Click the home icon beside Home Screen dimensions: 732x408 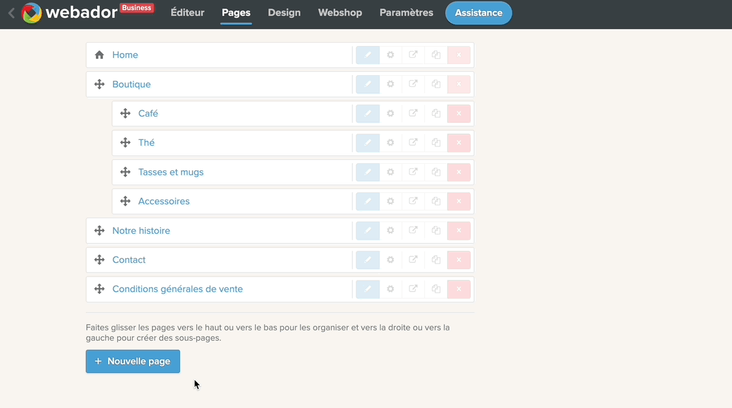click(100, 55)
